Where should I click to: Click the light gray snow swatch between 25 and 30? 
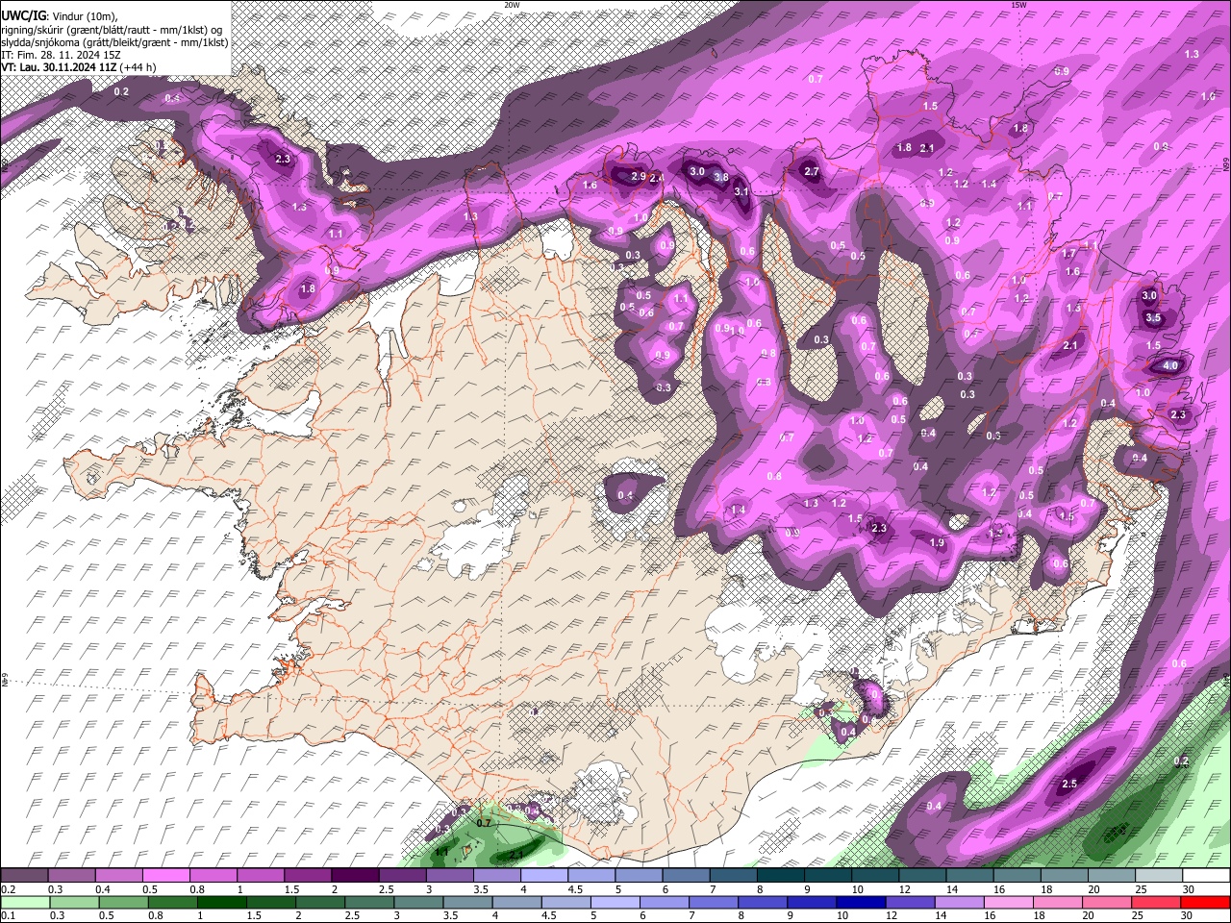1159,876
